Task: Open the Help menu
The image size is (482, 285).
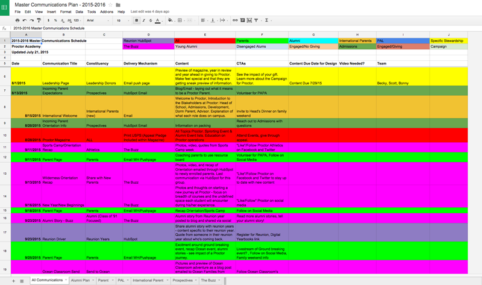Action: click(122, 11)
